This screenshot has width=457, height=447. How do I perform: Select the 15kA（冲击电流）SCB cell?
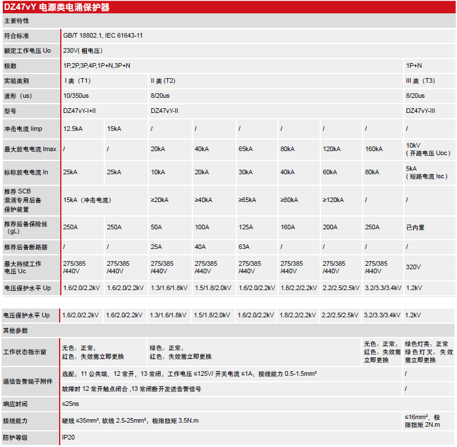(x=87, y=200)
